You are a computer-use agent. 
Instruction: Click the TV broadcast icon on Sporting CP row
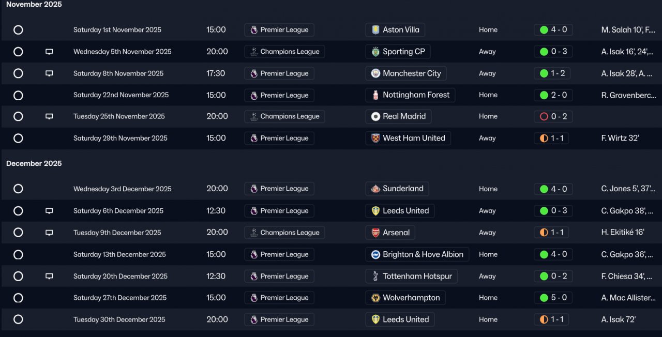tap(49, 52)
